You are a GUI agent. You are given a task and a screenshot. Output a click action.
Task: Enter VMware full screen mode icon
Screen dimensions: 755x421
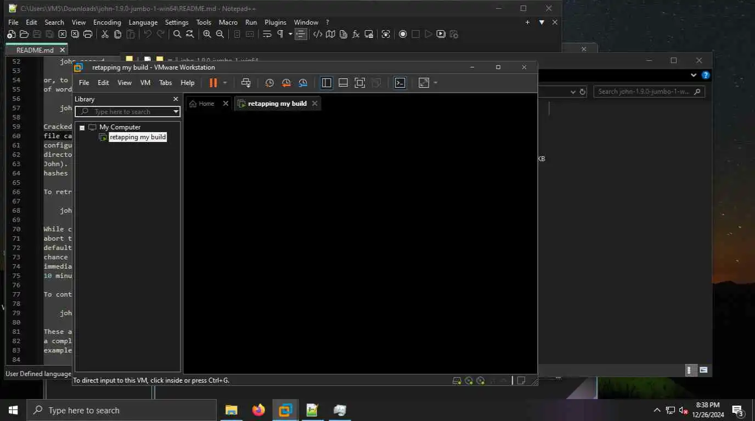click(x=359, y=83)
